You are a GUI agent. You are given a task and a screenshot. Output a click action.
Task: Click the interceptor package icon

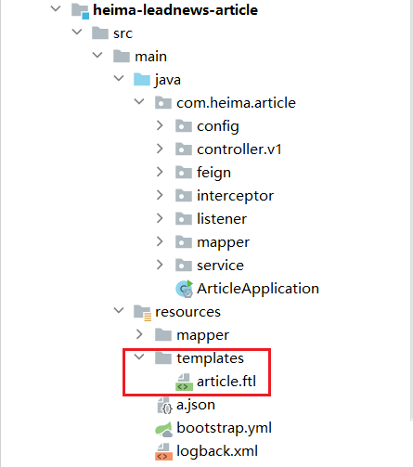tap(184, 196)
